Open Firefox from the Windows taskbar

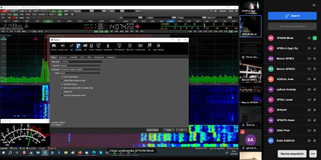[79, 153]
